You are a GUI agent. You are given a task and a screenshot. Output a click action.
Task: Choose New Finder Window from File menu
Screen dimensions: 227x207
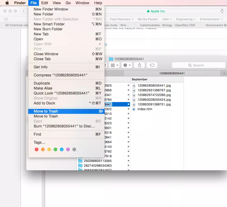pyautogui.click(x=51, y=9)
